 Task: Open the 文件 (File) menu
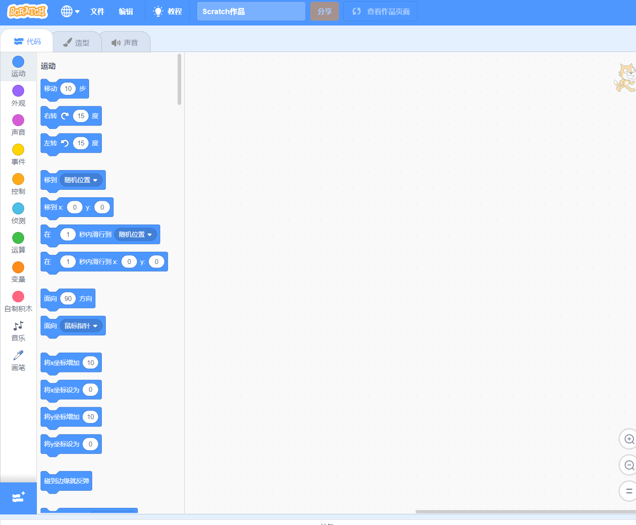coord(97,11)
